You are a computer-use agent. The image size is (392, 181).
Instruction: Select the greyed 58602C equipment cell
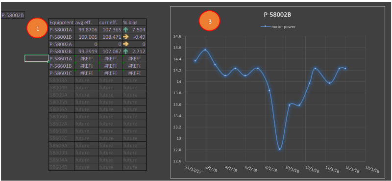coord(62,138)
